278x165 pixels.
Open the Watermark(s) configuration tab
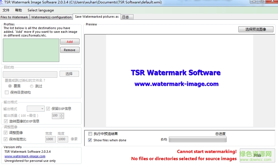51,17
